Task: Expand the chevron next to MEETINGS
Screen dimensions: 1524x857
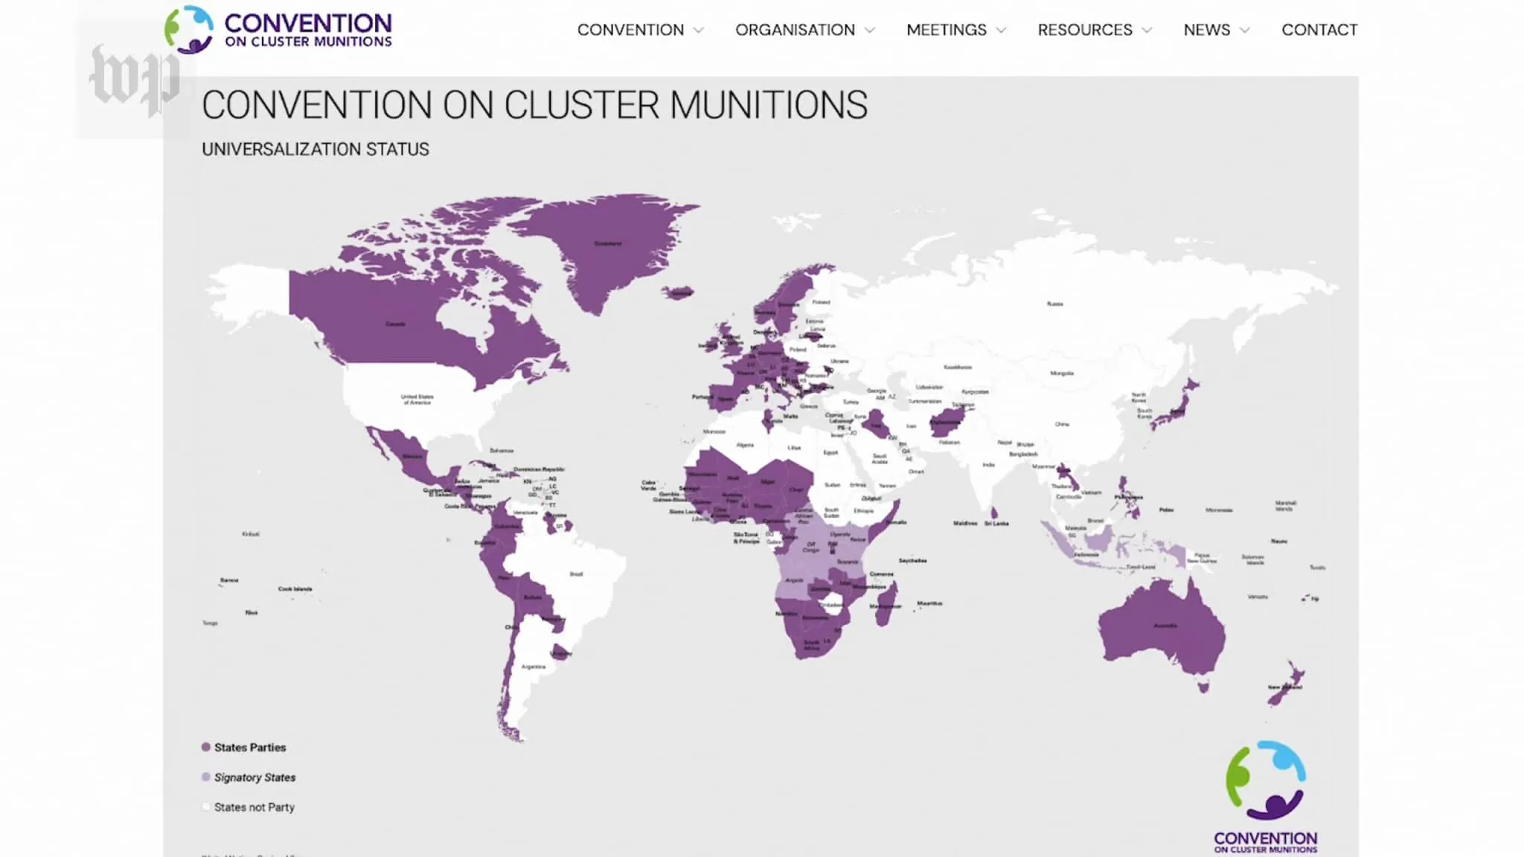Action: (1001, 31)
